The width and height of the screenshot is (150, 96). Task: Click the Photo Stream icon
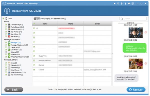[9, 27]
